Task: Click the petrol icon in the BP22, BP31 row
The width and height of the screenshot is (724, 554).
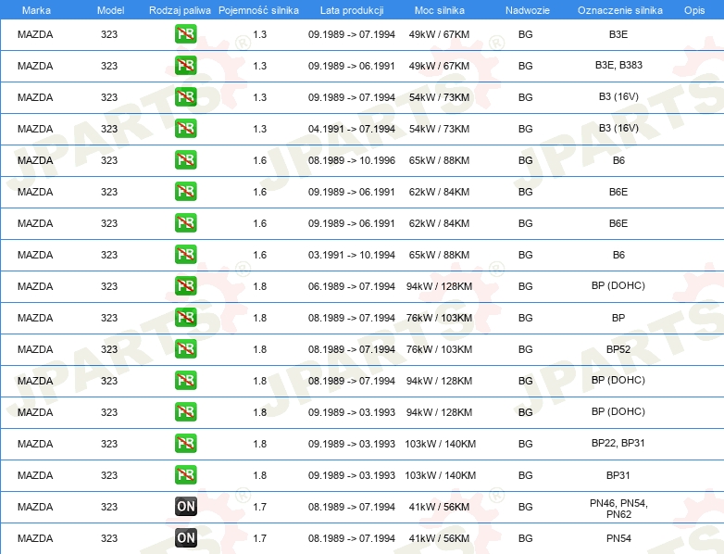Action: coord(185,444)
